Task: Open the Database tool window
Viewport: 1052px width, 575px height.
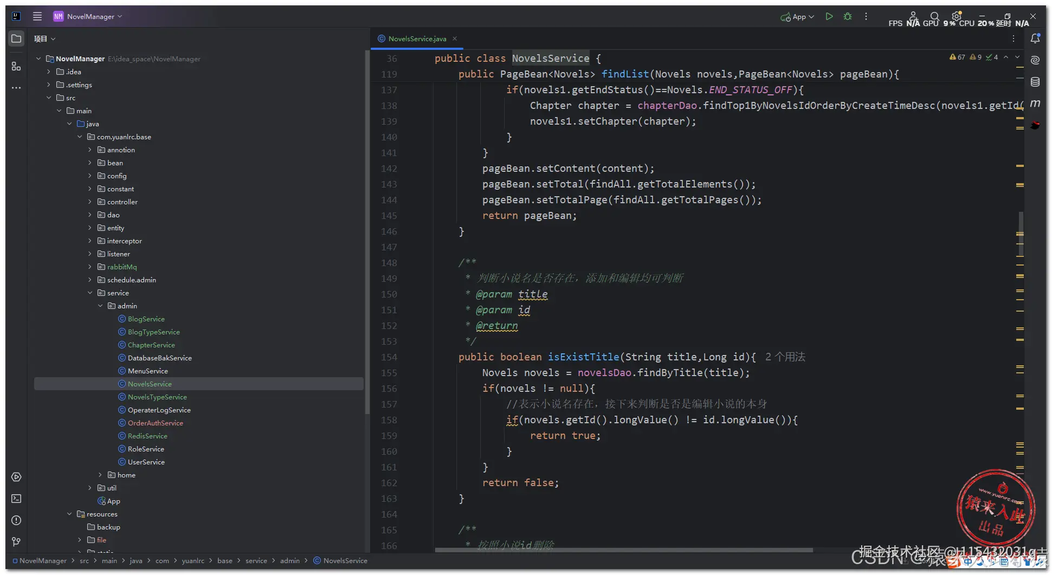Action: pyautogui.click(x=1035, y=82)
